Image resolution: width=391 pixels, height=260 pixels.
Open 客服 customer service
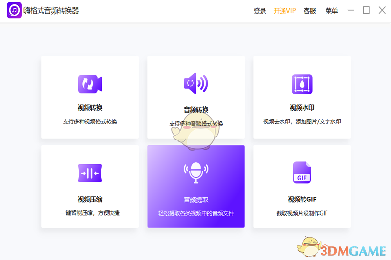pyautogui.click(x=310, y=11)
